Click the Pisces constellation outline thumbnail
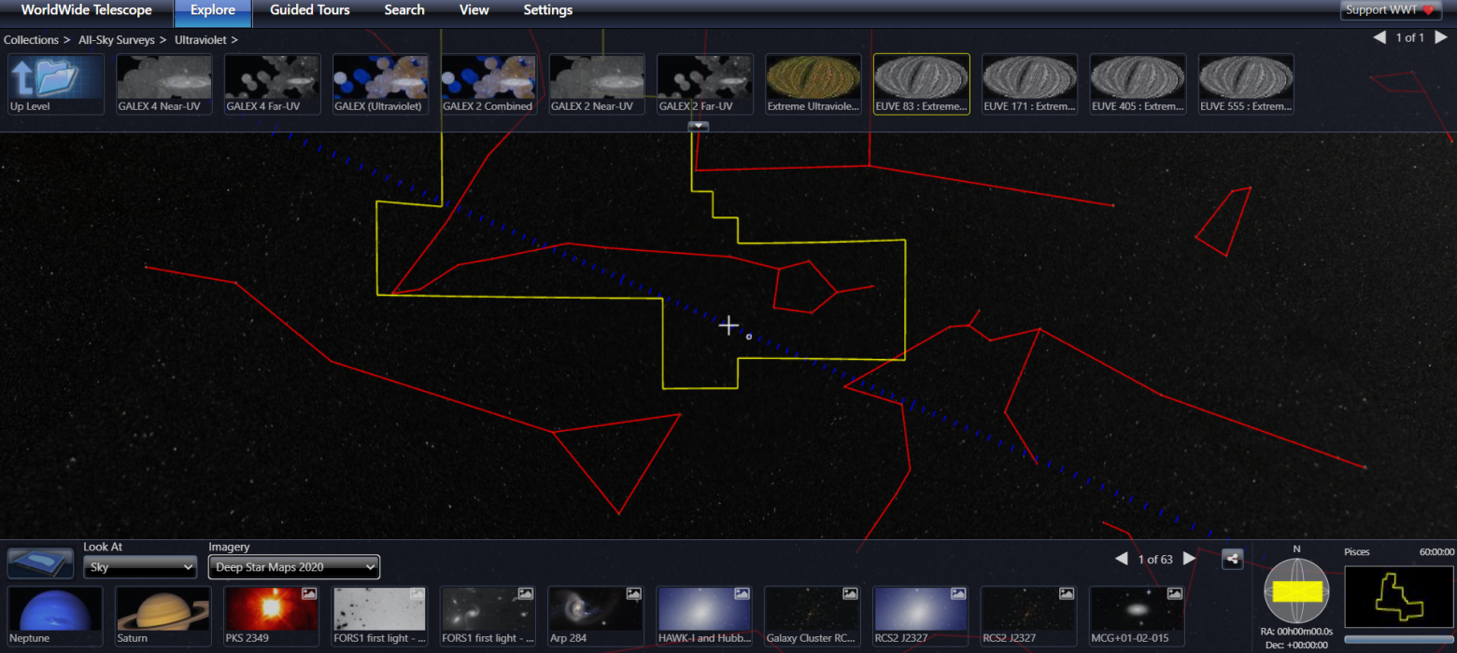Screen dimensions: 1457x653 tap(1398, 596)
